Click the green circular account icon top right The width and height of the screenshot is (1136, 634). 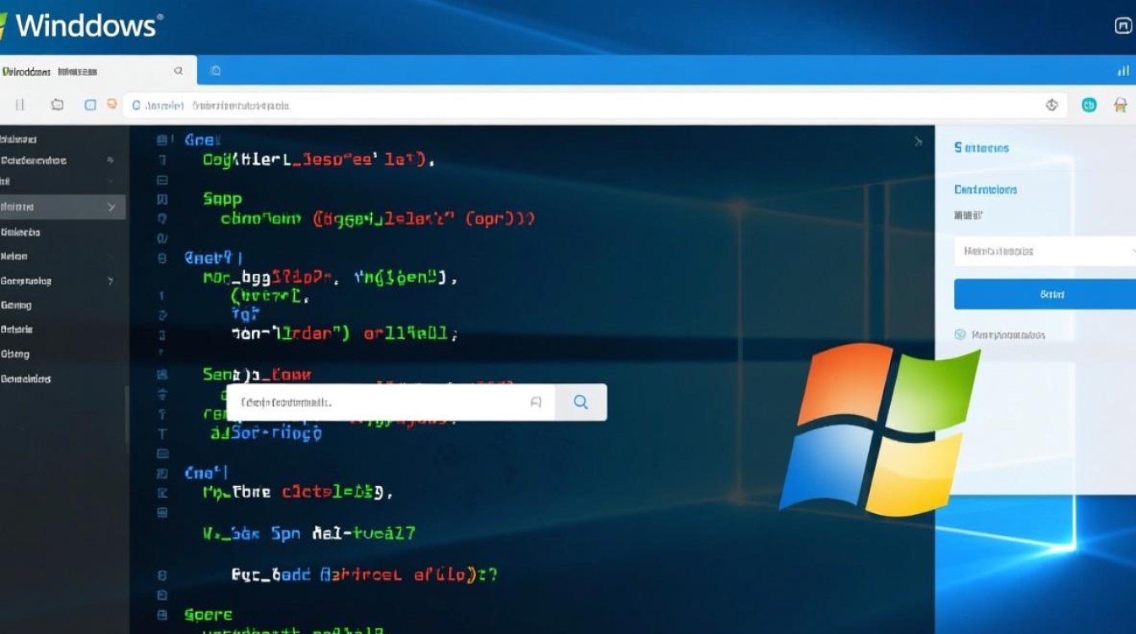1089,105
